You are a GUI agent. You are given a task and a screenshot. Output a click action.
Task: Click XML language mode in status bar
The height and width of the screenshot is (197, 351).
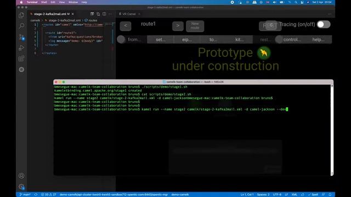294,195
